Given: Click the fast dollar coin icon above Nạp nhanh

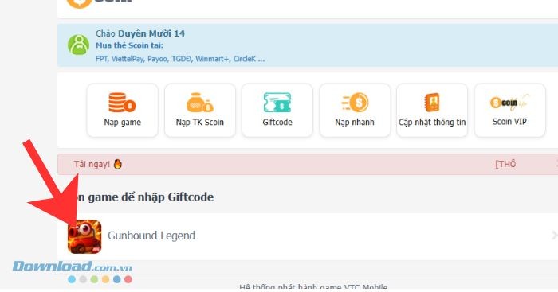Looking at the screenshot, I should [356, 103].
